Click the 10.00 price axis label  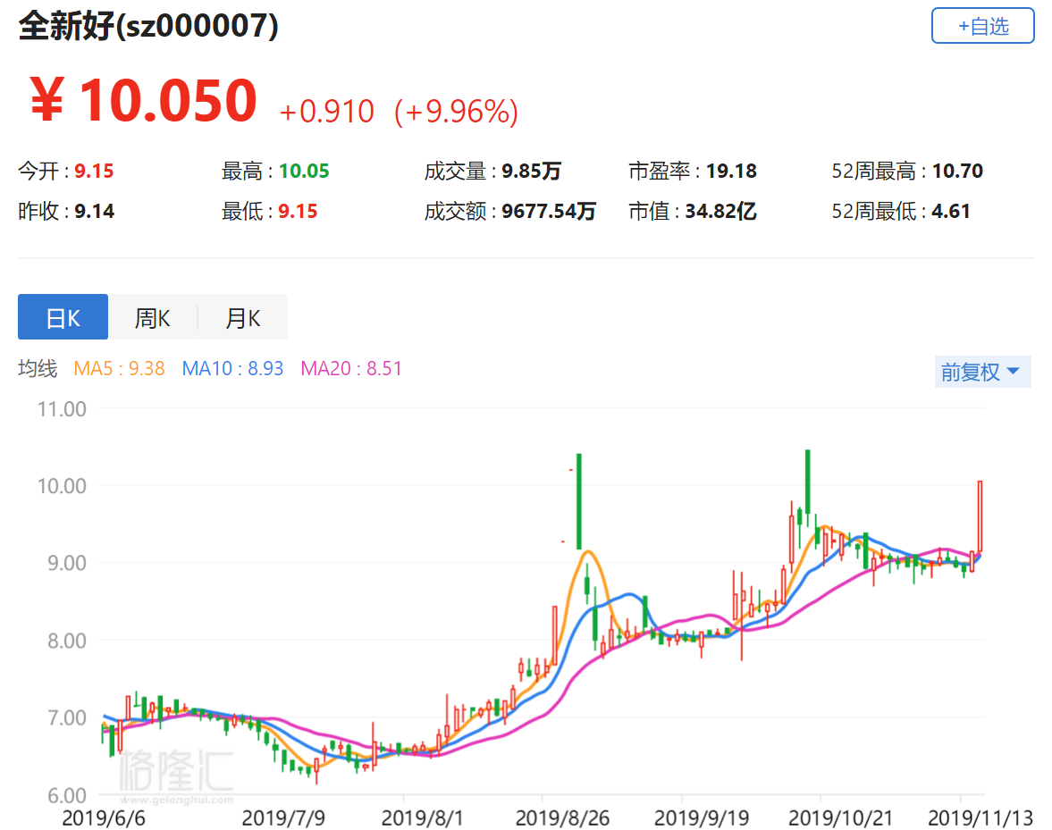[62, 486]
